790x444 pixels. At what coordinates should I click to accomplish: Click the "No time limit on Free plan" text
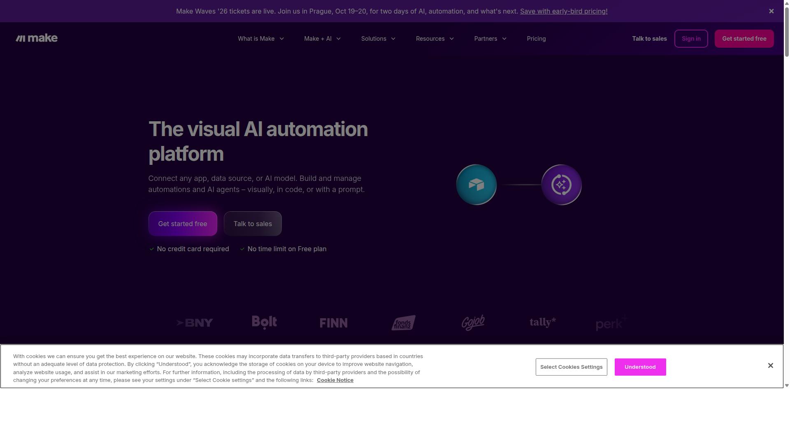287,249
